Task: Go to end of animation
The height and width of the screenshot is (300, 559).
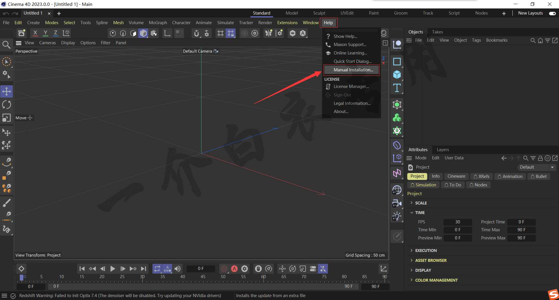Action: tap(143, 269)
